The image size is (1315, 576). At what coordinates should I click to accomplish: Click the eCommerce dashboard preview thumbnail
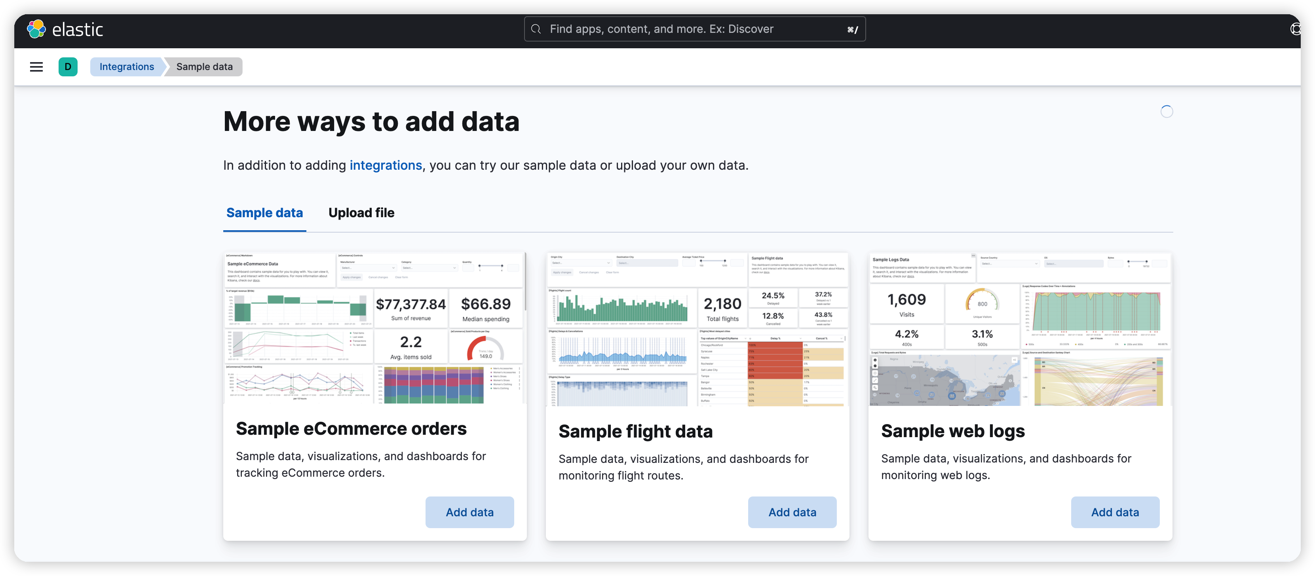click(374, 328)
